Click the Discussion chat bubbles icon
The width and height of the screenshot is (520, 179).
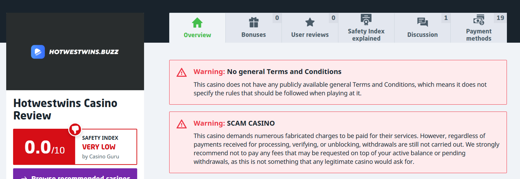coord(422,23)
